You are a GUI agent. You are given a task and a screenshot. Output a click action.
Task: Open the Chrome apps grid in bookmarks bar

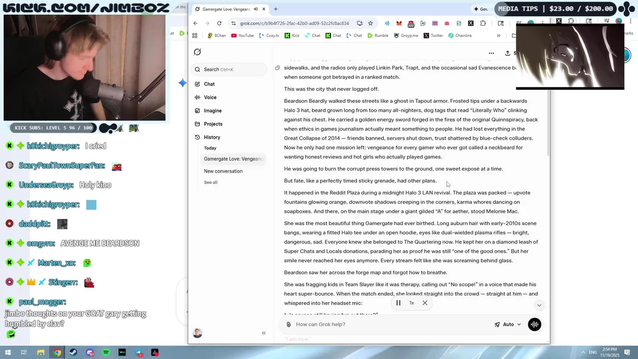point(195,35)
